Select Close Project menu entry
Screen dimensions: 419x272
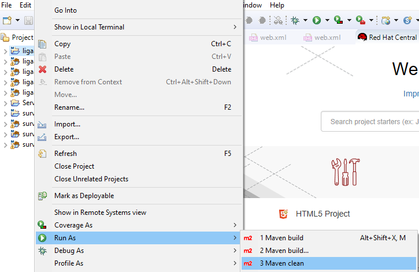pyautogui.click(x=139, y=166)
